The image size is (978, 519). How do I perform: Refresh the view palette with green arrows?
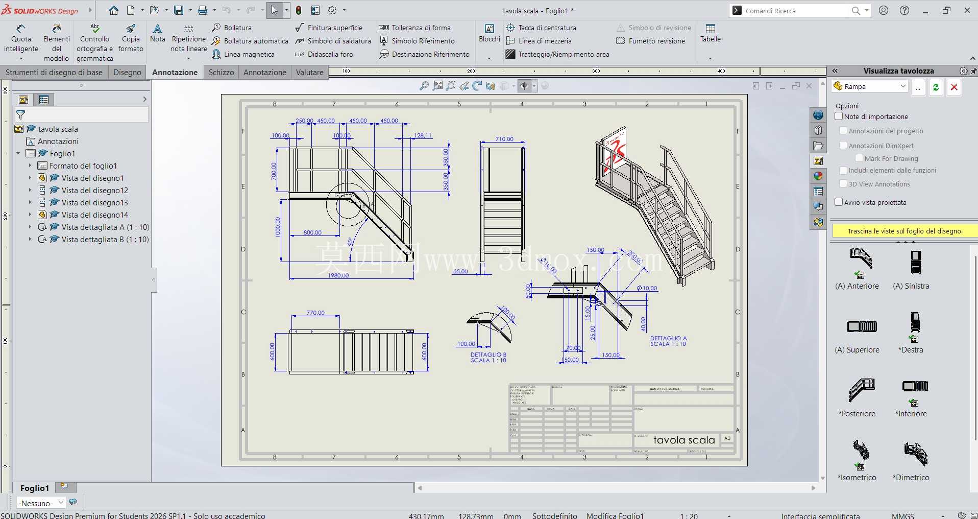pyautogui.click(x=936, y=87)
